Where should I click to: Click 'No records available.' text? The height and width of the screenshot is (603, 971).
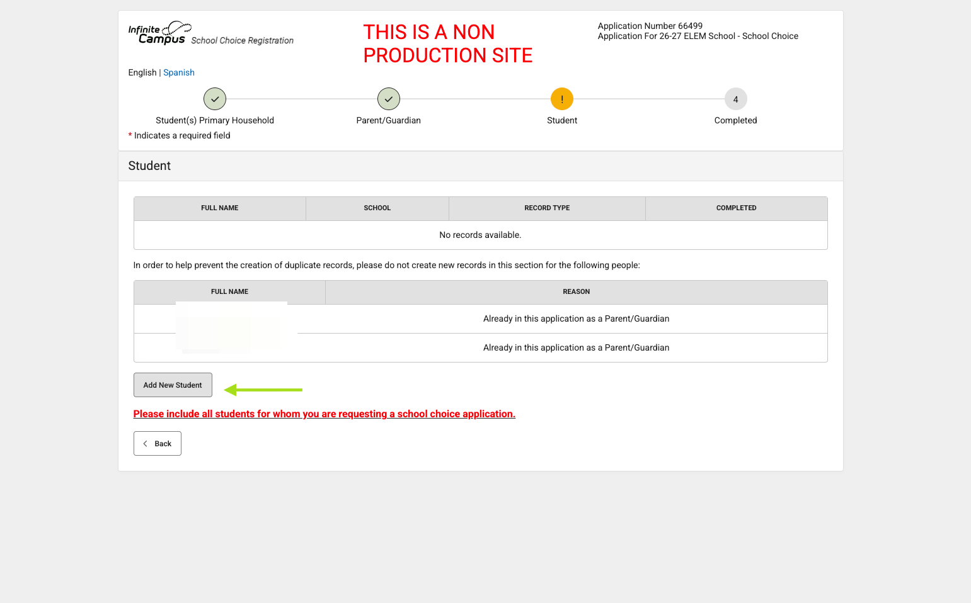point(480,235)
